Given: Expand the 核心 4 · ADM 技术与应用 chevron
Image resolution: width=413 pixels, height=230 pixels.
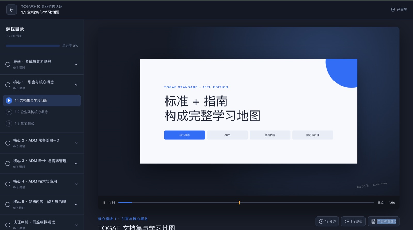Looking at the screenshot, I should click(76, 184).
